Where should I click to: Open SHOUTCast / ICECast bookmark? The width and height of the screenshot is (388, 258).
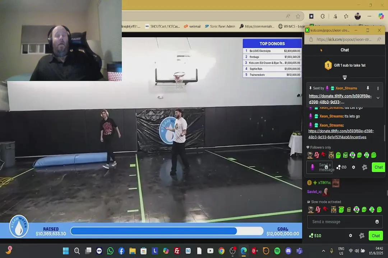pyautogui.click(x=163, y=27)
